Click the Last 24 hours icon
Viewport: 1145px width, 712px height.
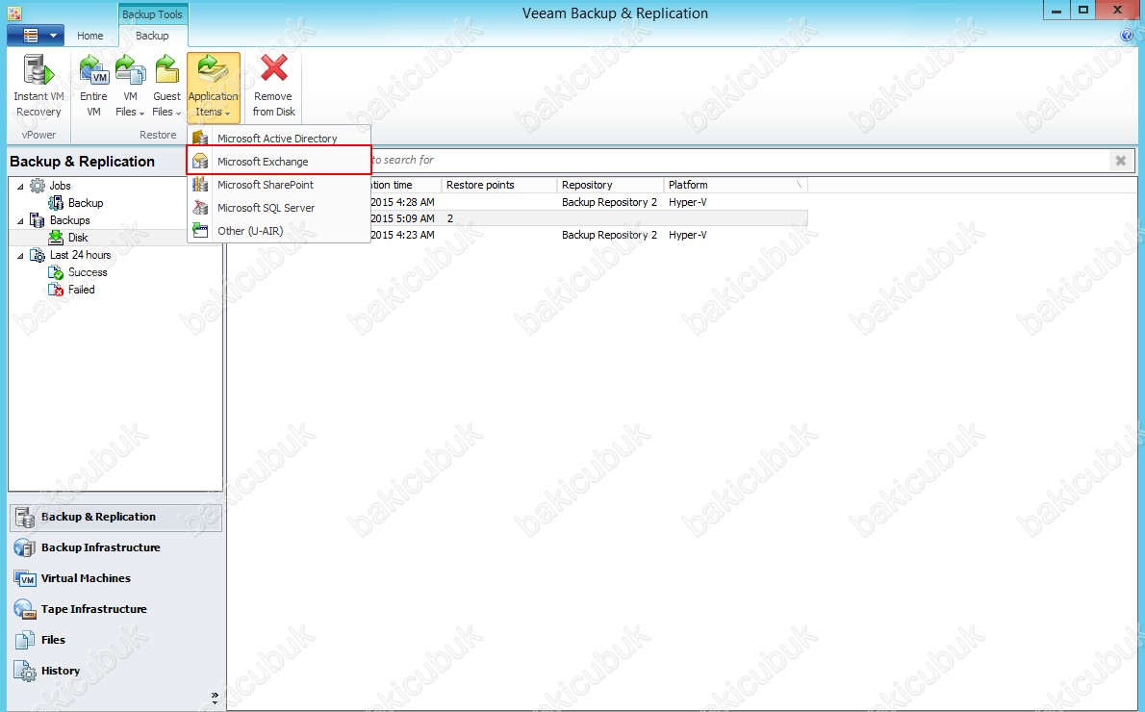[x=38, y=255]
